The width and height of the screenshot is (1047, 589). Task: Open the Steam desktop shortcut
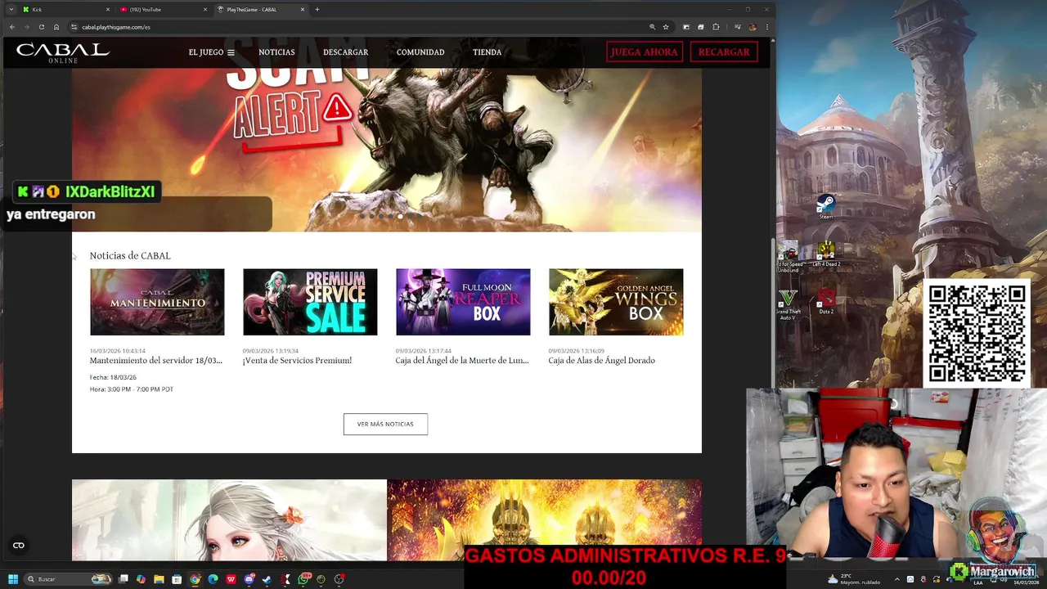click(826, 206)
